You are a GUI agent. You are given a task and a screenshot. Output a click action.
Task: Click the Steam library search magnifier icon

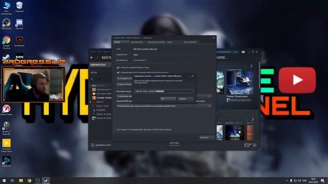point(92,79)
